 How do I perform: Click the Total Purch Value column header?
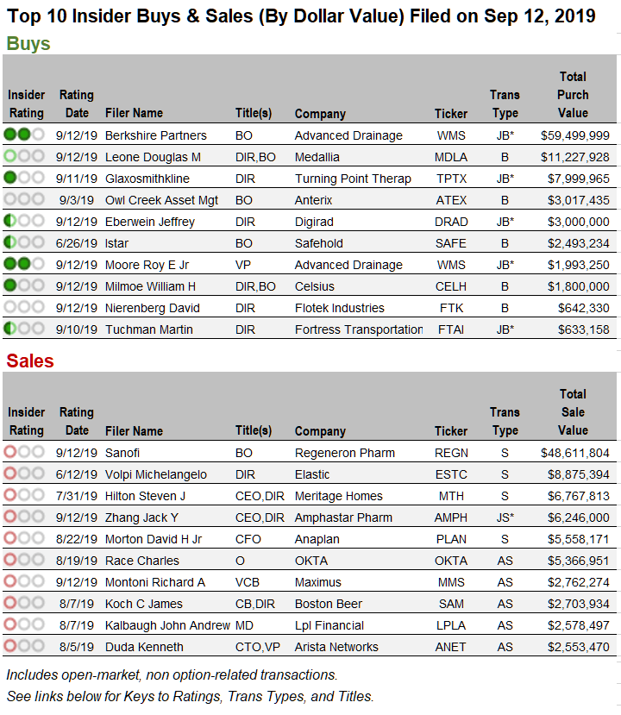(x=573, y=95)
